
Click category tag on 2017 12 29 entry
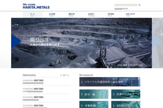pyautogui.click(x=39, y=97)
